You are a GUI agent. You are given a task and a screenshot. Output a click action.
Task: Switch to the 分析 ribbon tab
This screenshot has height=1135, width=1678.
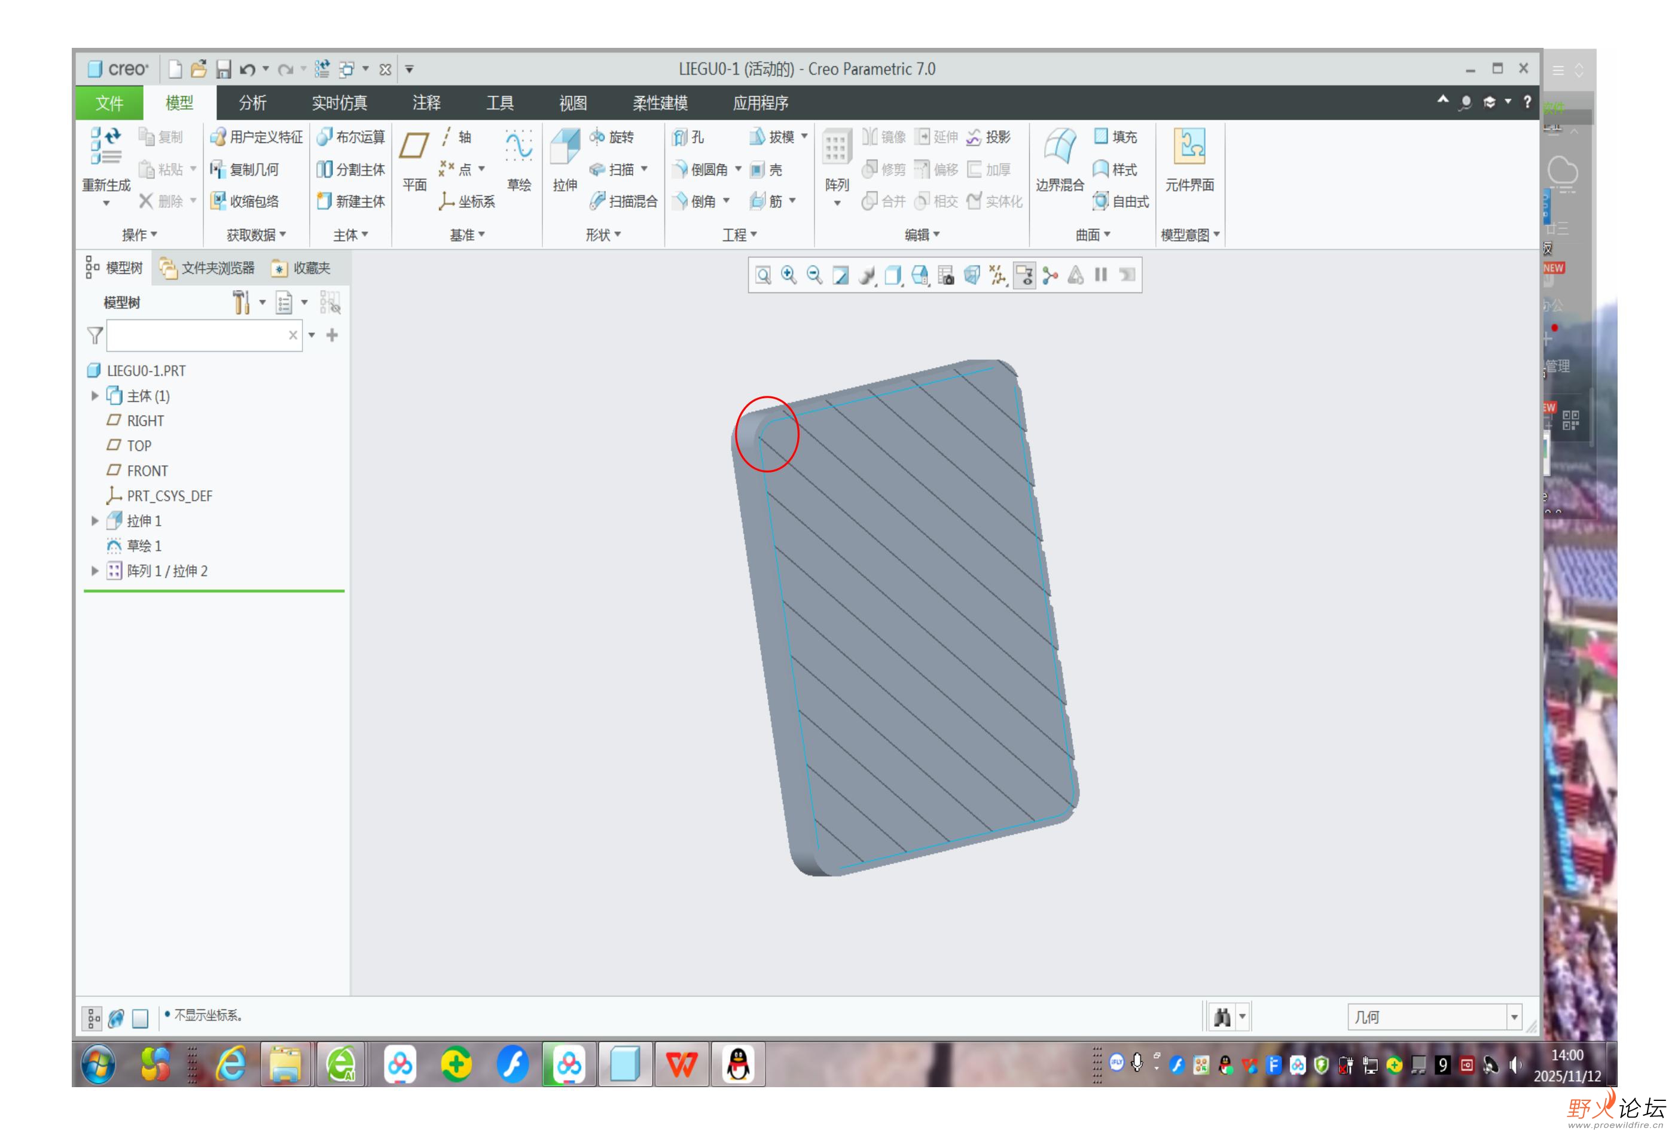tap(252, 102)
